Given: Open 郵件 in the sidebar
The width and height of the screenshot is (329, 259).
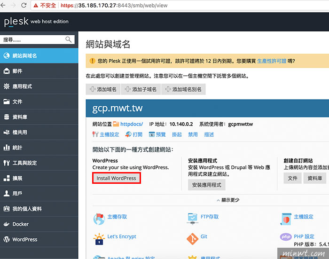Looking at the screenshot, I should (39, 71).
